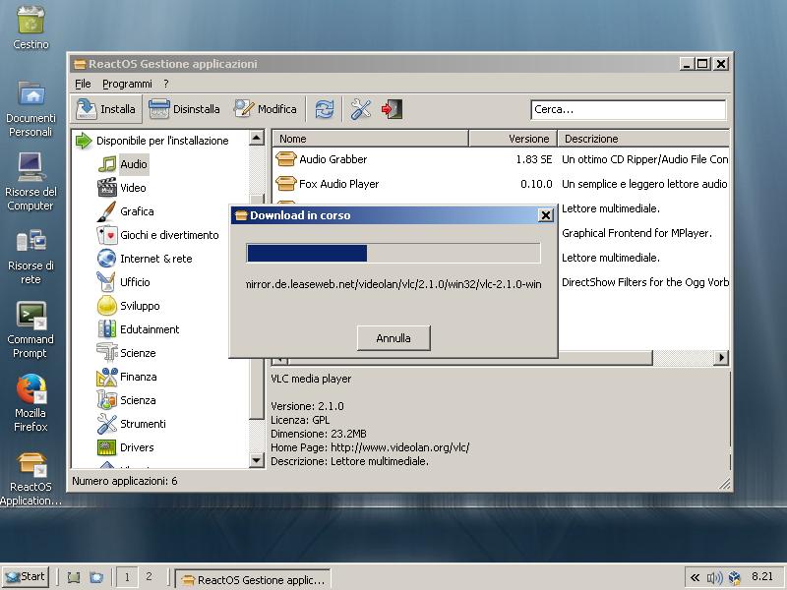Viewport: 787px width, 590px height.
Task: Open the Programmi menu
Action: click(127, 84)
